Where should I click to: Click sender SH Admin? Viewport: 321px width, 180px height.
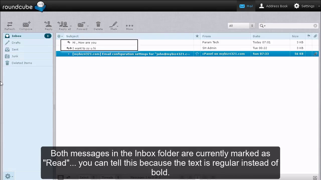[x=209, y=48]
